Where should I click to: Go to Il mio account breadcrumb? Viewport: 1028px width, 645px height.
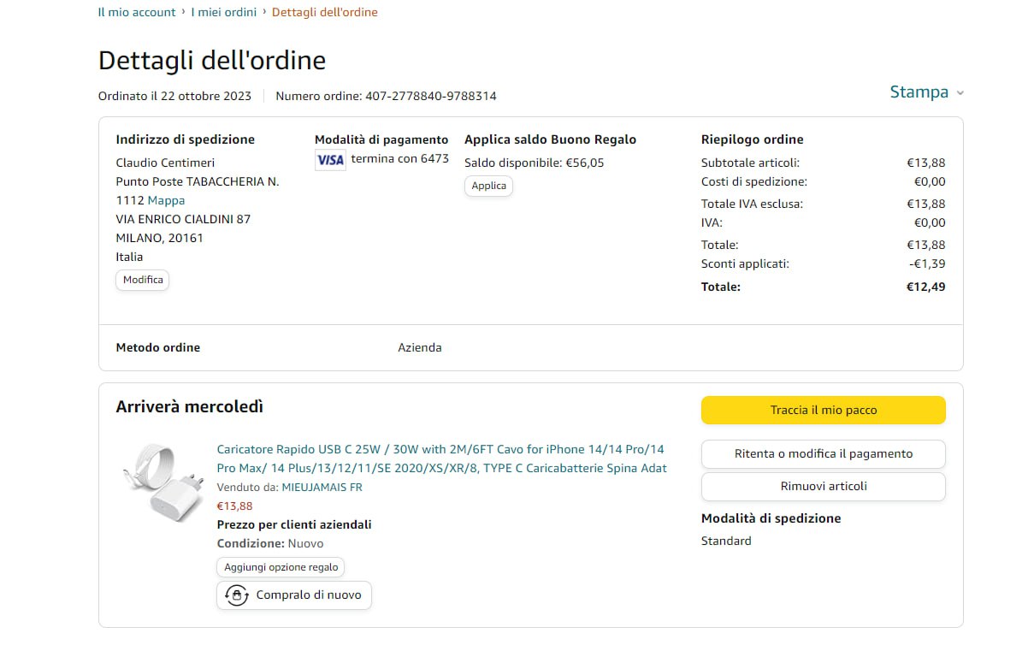coord(137,12)
